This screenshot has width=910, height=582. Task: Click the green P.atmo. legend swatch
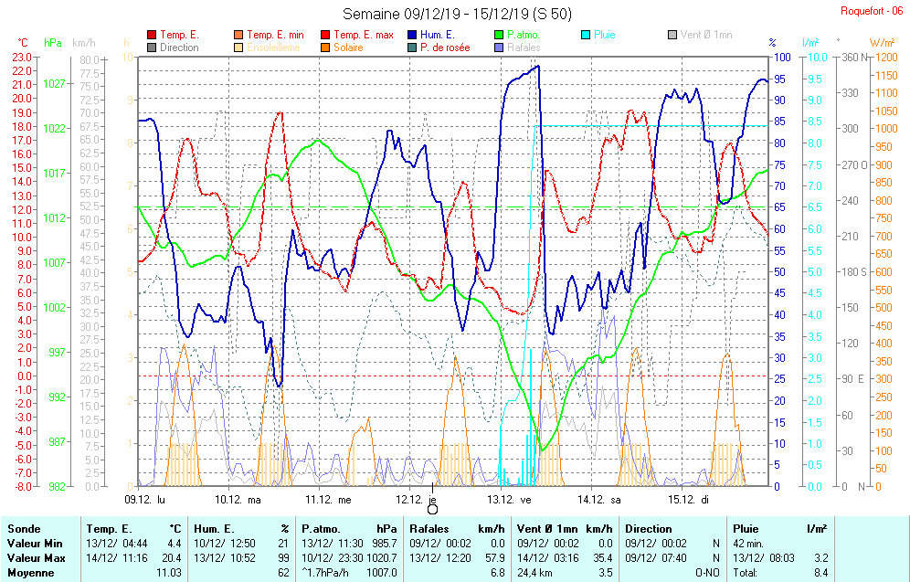(499, 35)
